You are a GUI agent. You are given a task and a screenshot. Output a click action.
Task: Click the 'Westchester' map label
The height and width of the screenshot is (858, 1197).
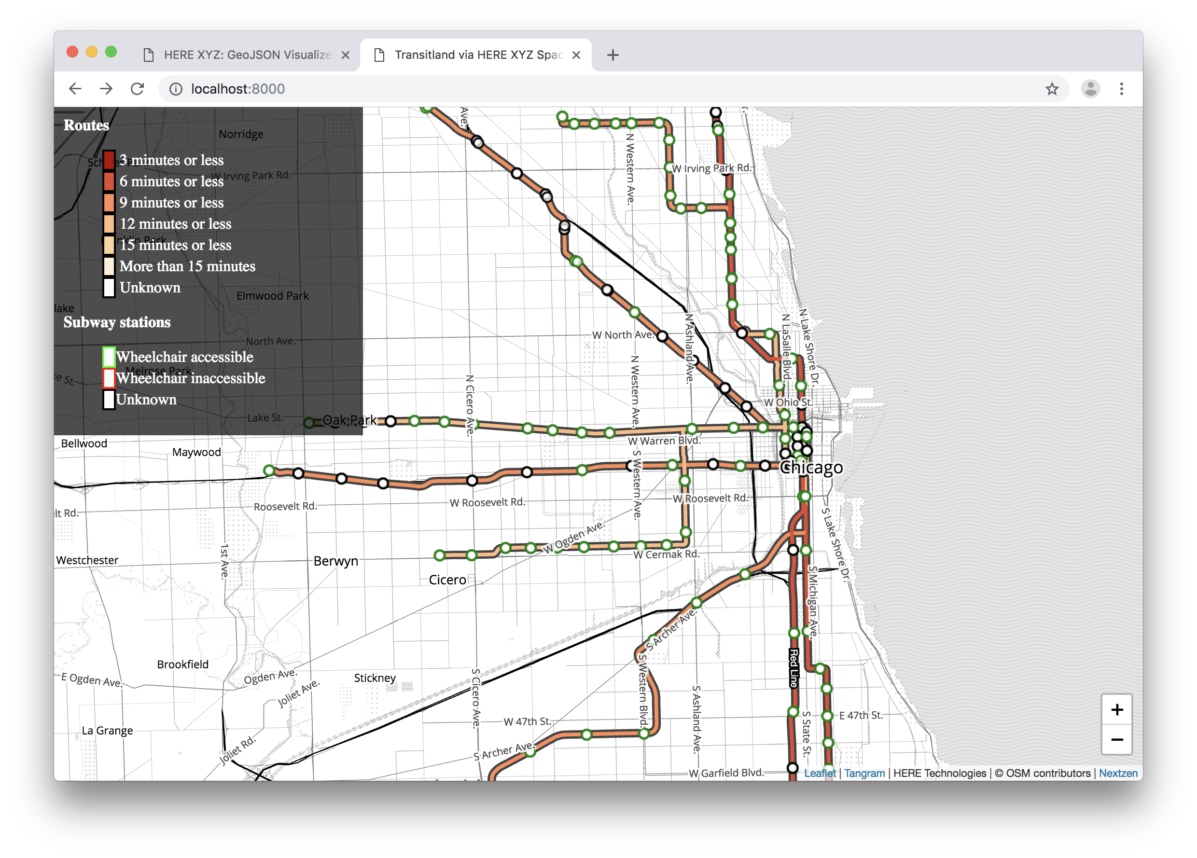point(87,560)
